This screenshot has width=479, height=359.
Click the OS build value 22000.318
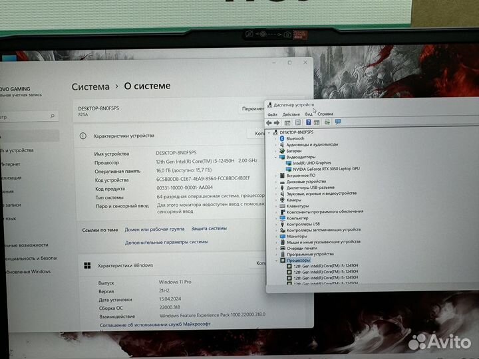point(170,307)
